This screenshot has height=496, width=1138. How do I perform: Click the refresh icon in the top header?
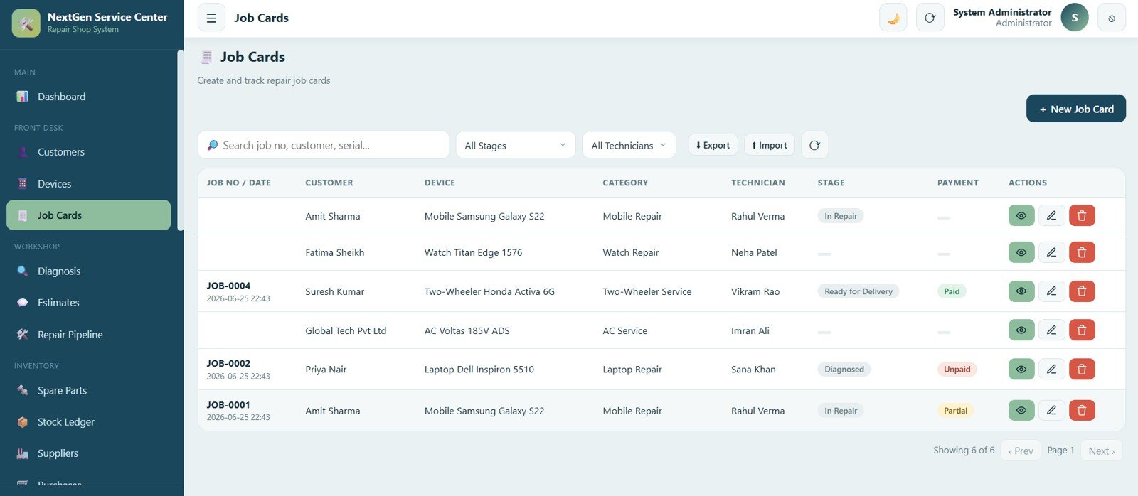930,18
